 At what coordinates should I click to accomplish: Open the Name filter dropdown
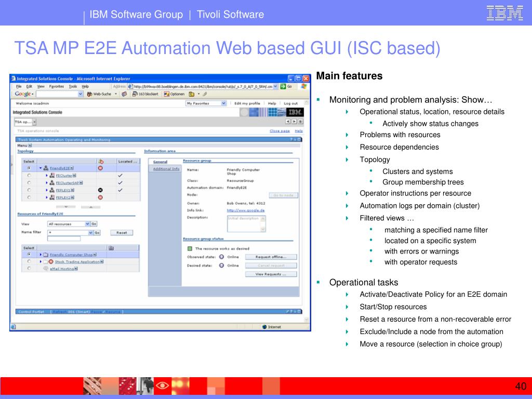click(x=70, y=232)
